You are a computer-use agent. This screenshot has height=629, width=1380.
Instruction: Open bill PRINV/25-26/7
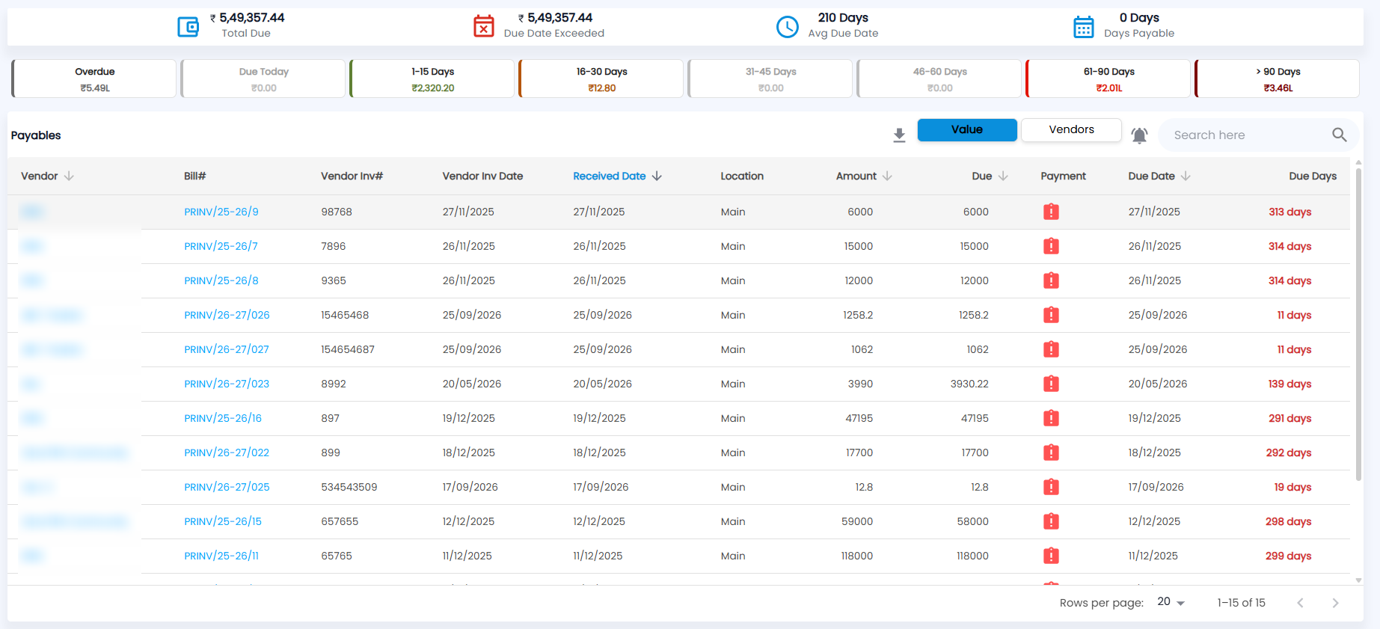point(221,246)
